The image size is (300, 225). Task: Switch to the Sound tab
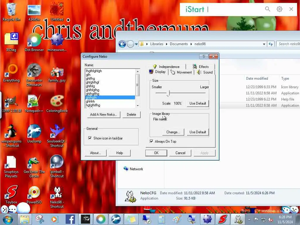(x=205, y=72)
